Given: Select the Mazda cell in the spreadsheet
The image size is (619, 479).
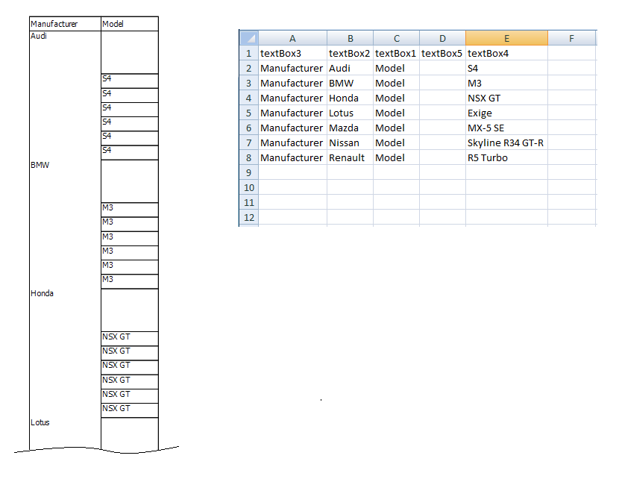Looking at the screenshot, I should 351,128.
